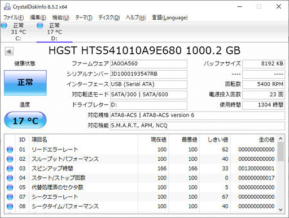Click the CrystalDiskInfo app icon in title bar
Image resolution: width=289 pixels, height=218 pixels.
pos(7,7)
